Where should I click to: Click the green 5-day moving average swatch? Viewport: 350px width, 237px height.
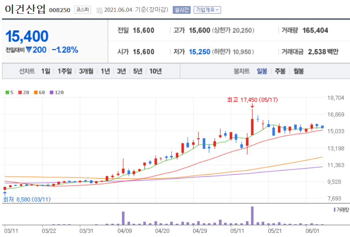[7, 92]
